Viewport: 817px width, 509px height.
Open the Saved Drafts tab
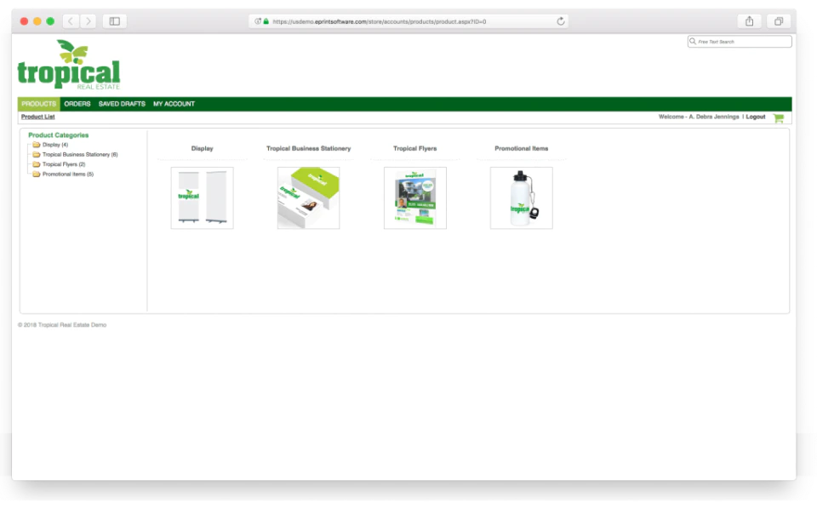click(x=122, y=104)
